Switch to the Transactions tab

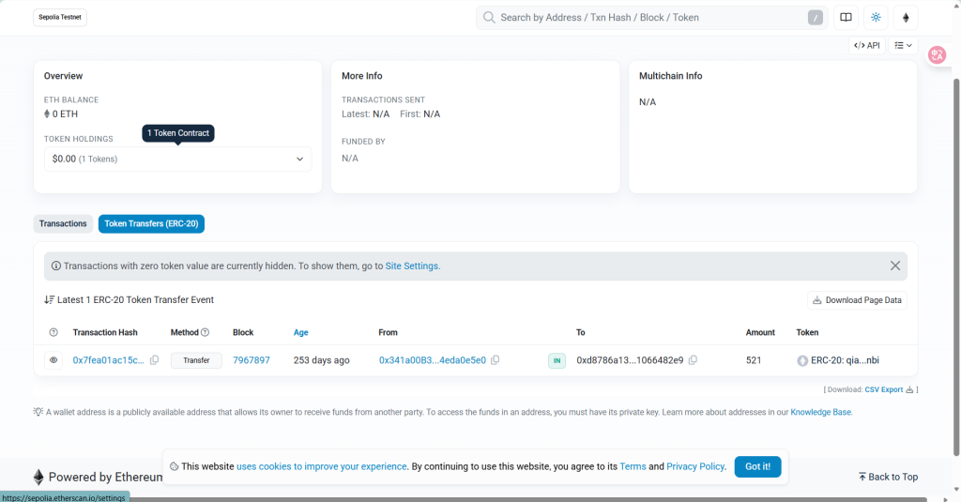(x=63, y=223)
